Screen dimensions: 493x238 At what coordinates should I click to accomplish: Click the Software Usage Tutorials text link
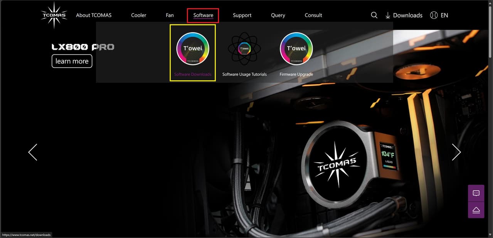244,74
